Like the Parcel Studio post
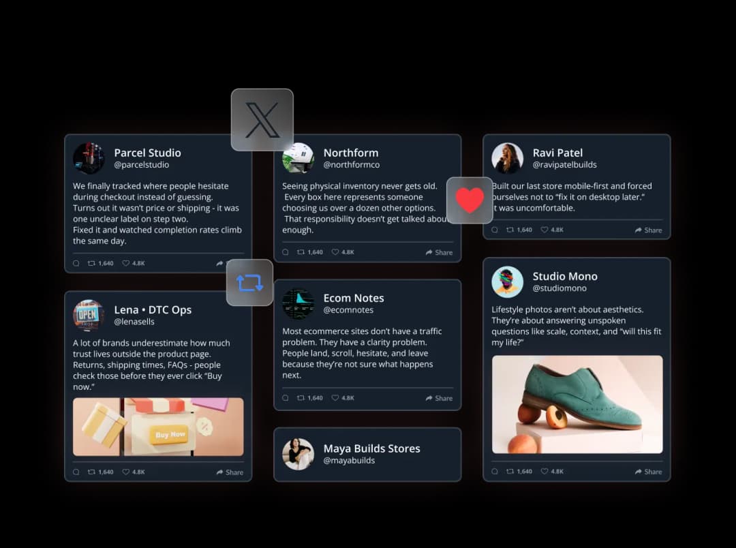This screenshot has width=736, height=548. click(134, 263)
